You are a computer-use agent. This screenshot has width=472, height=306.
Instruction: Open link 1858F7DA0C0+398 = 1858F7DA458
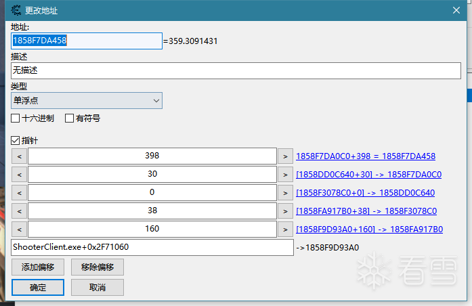point(366,156)
